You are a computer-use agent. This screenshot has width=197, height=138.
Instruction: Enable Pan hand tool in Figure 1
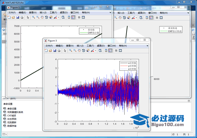(x=42, y=17)
